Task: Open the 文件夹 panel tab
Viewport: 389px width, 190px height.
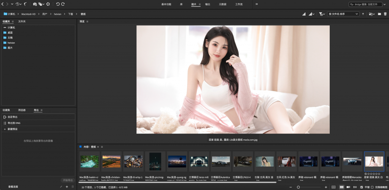Action: (22, 22)
